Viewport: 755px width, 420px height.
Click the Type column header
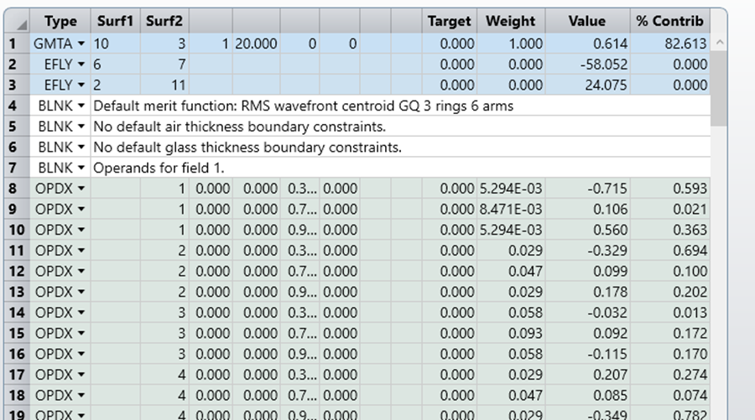click(60, 22)
